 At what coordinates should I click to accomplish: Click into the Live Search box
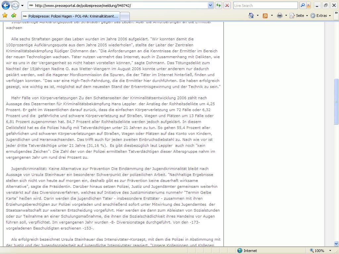point(266,6)
